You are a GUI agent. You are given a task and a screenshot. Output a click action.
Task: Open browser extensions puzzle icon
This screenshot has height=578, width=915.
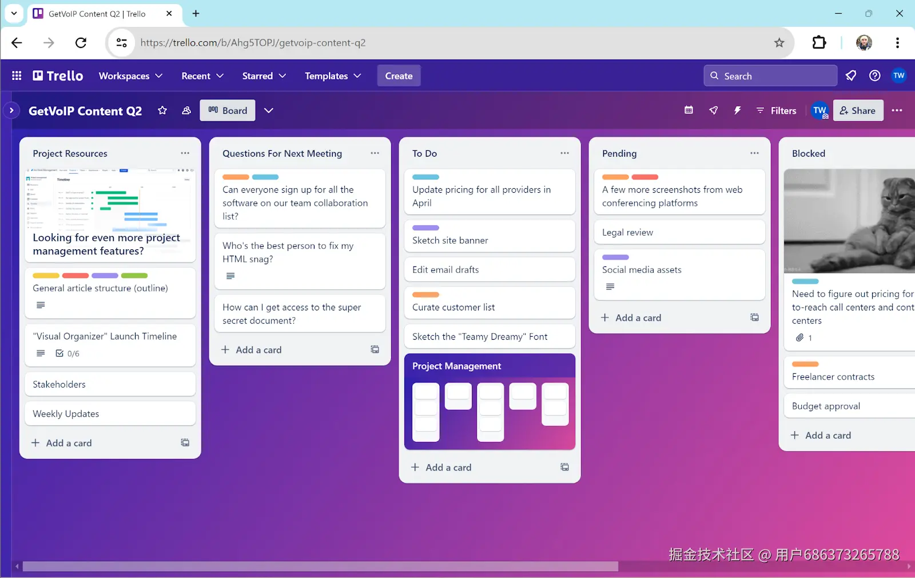(819, 42)
